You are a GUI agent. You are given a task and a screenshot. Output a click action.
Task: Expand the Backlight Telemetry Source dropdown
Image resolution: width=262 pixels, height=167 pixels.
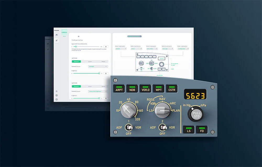tap(98, 67)
